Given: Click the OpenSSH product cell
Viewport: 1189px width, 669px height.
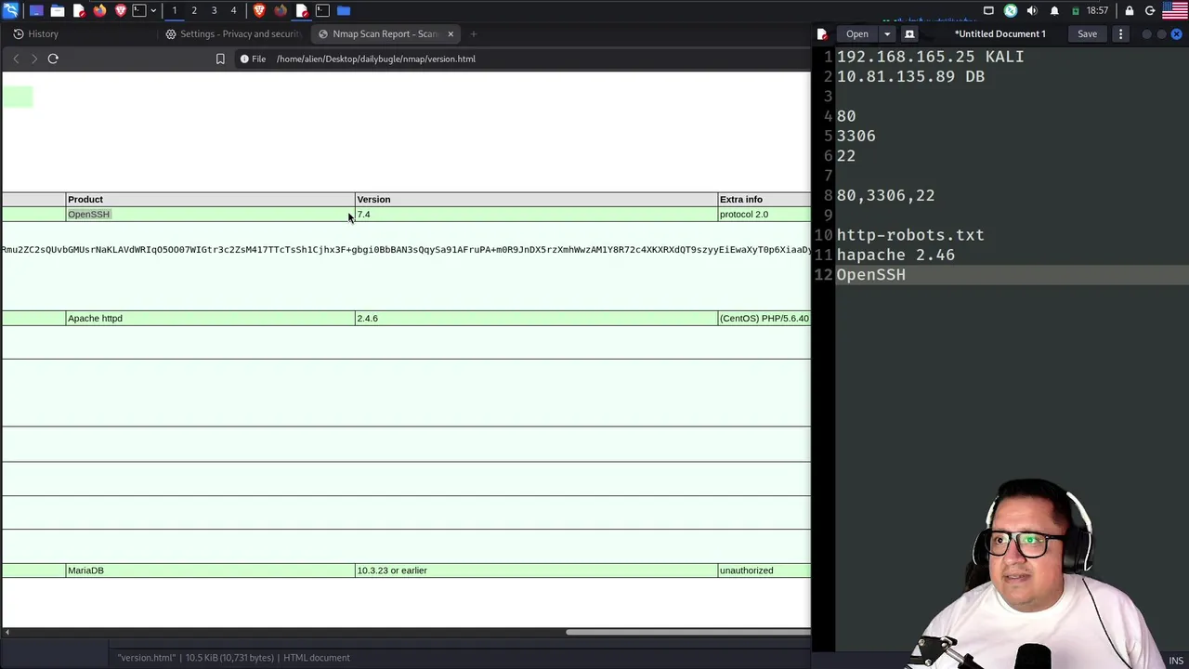Looking at the screenshot, I should point(210,215).
